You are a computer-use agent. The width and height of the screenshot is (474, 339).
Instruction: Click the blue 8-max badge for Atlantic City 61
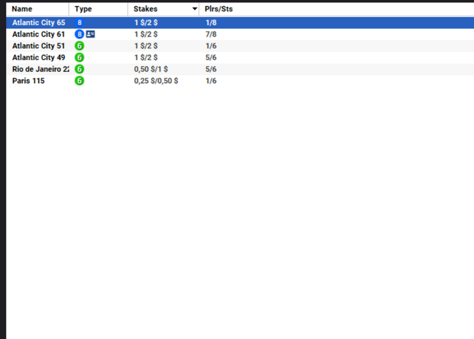coord(79,34)
